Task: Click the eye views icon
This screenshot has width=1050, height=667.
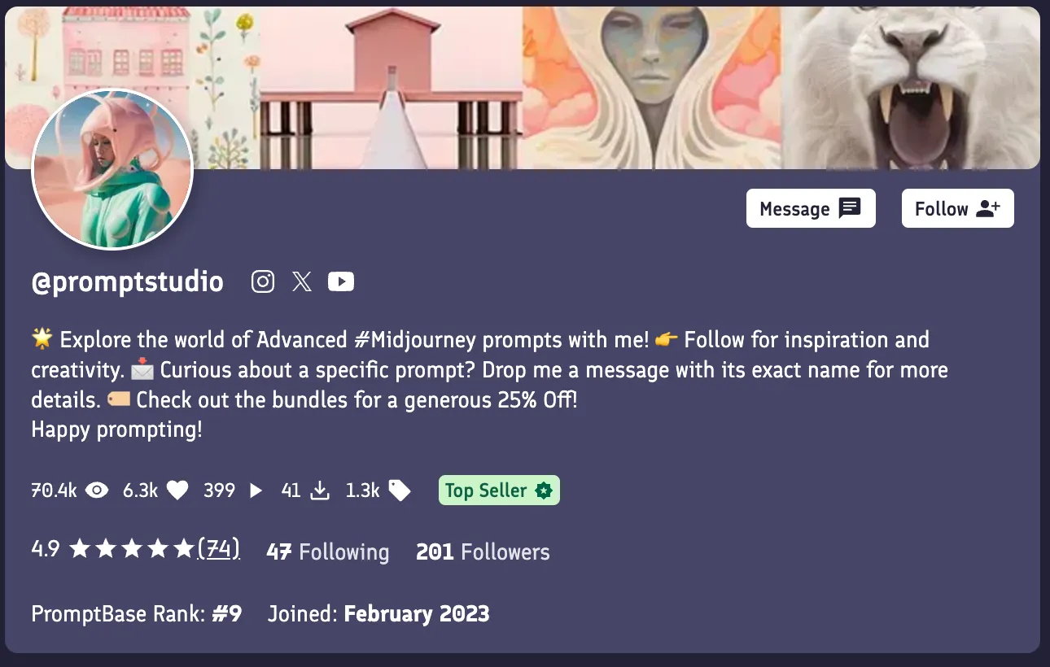Action: [97, 490]
